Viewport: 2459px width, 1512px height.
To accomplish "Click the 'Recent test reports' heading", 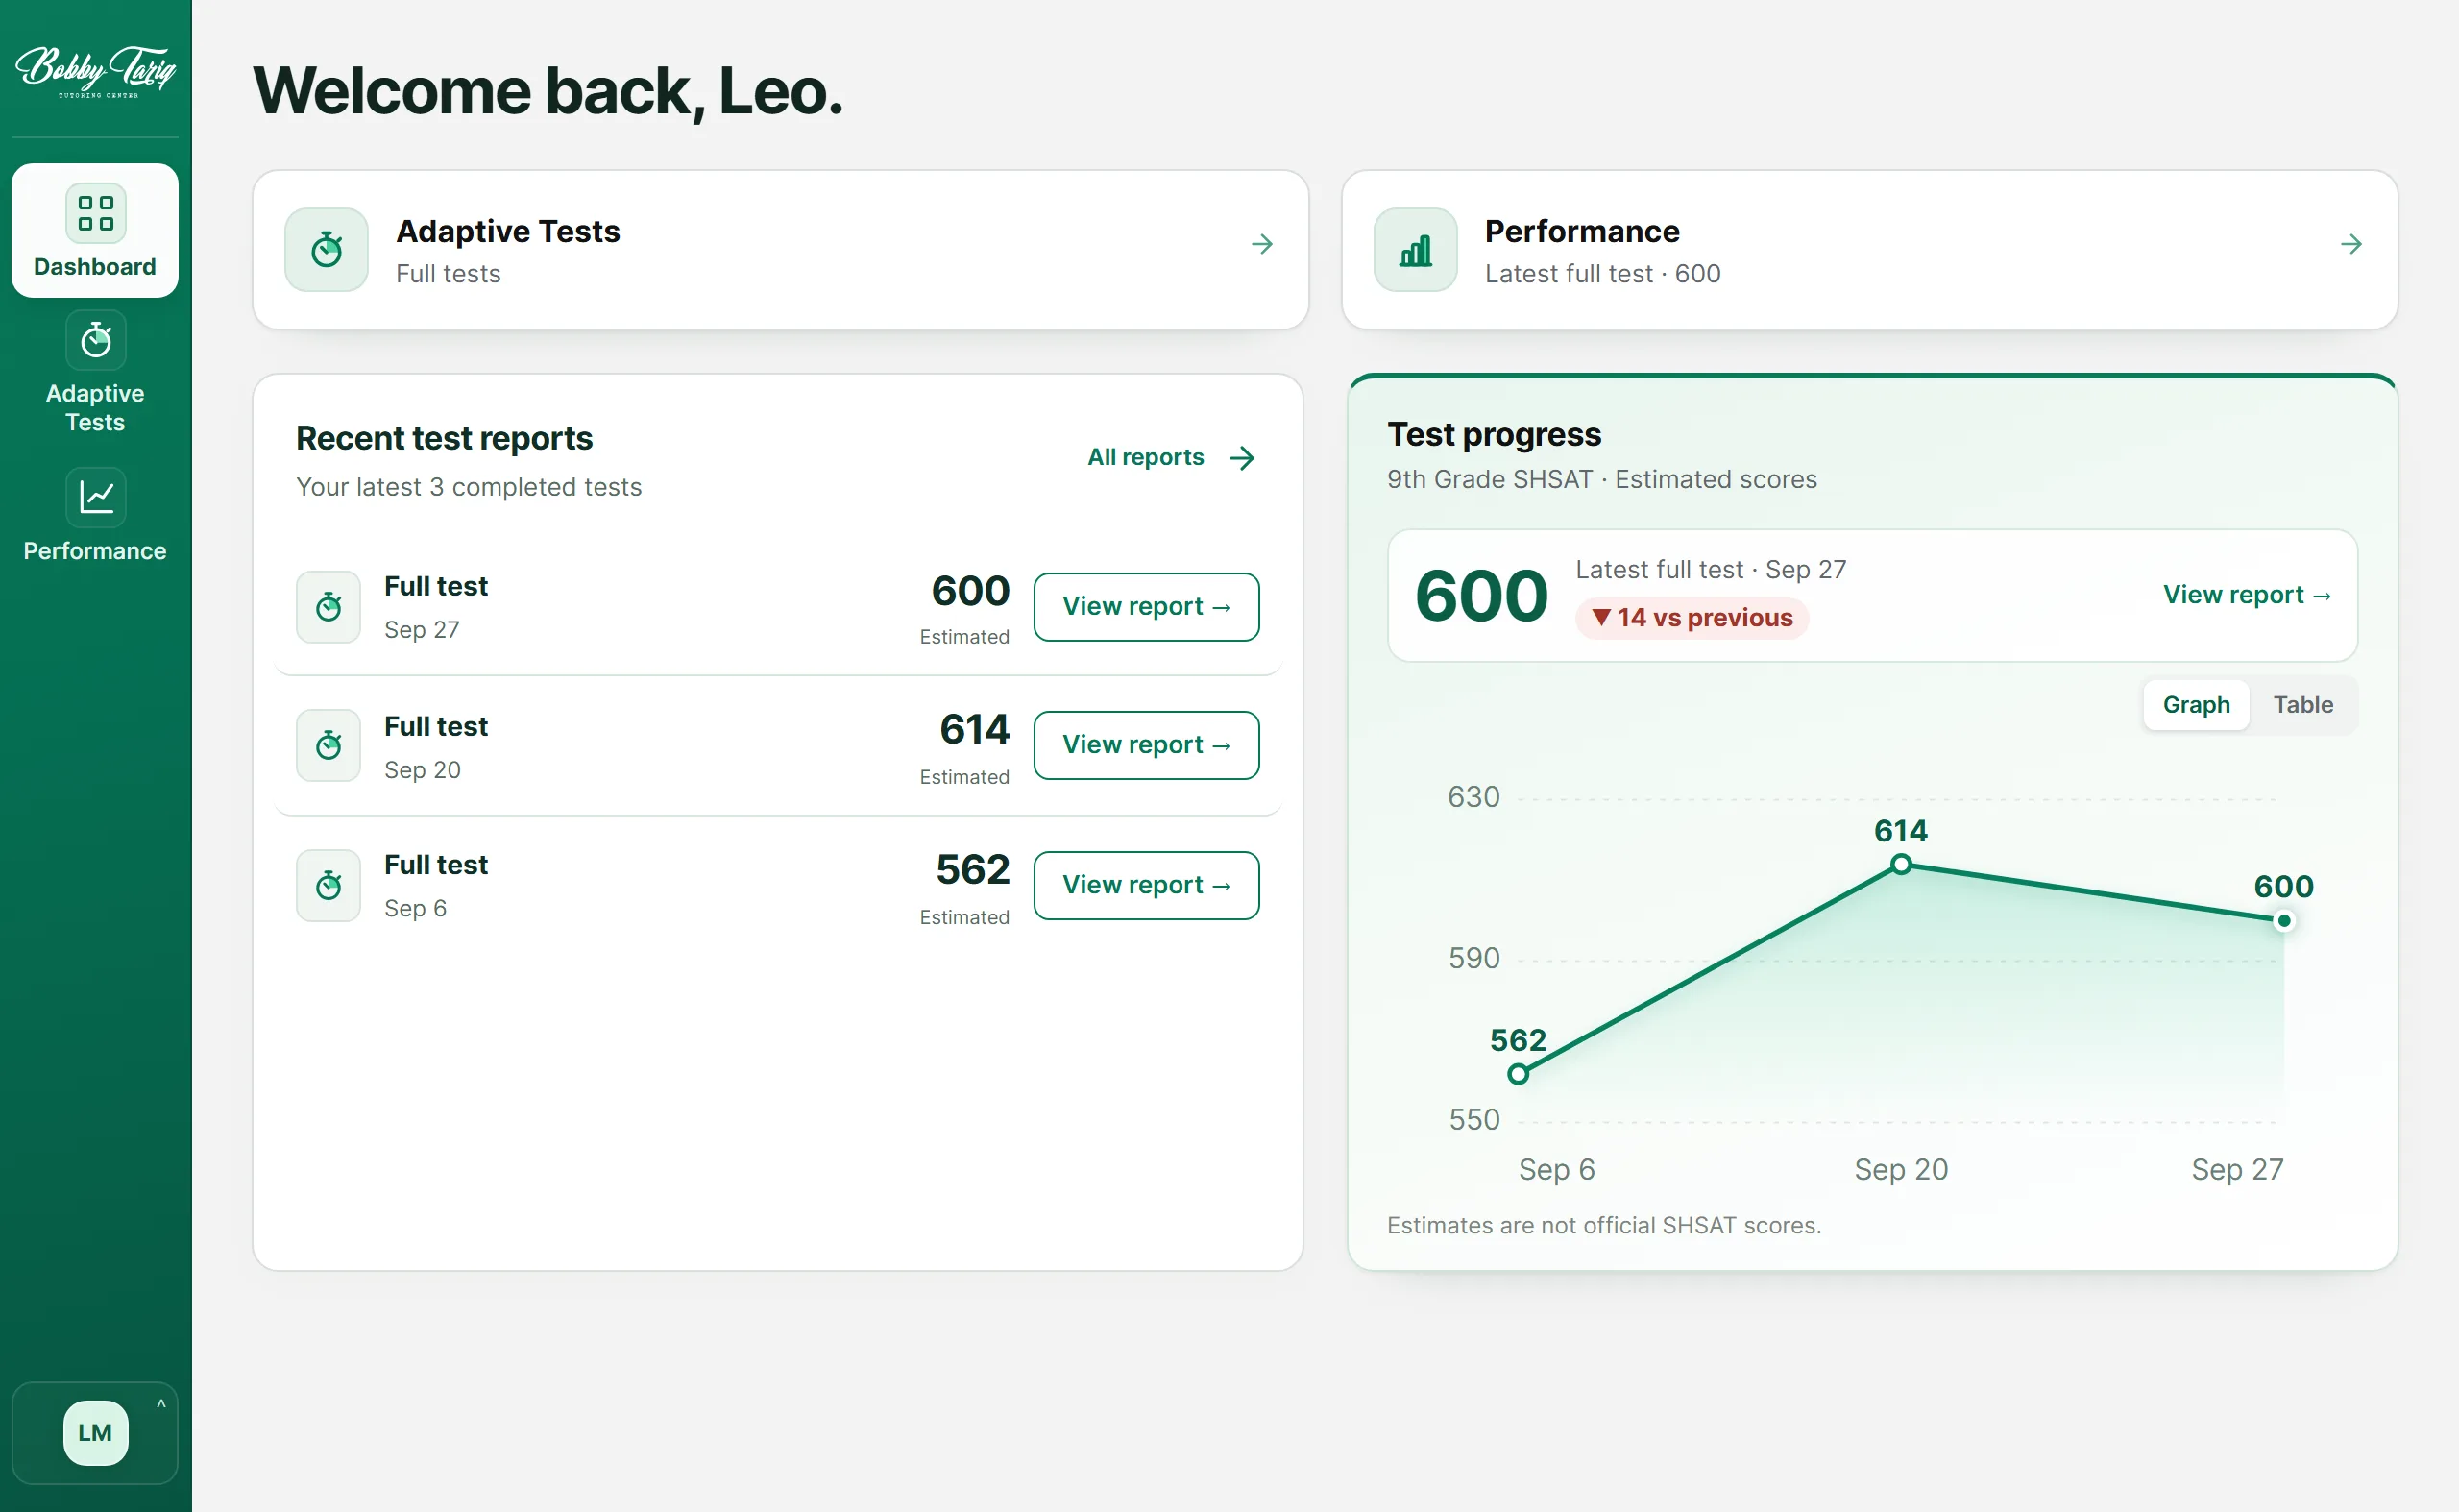I will pos(444,438).
